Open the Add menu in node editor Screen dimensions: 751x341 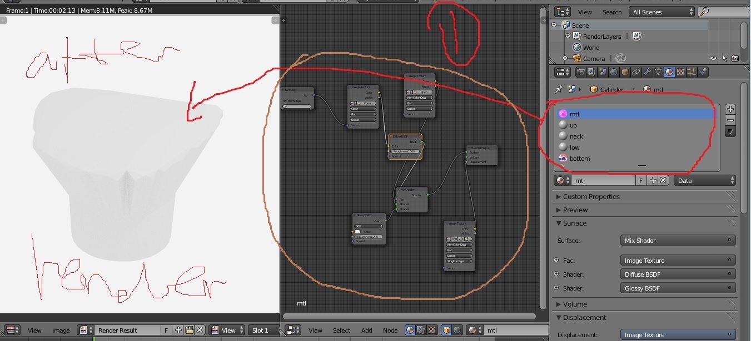[x=367, y=330]
